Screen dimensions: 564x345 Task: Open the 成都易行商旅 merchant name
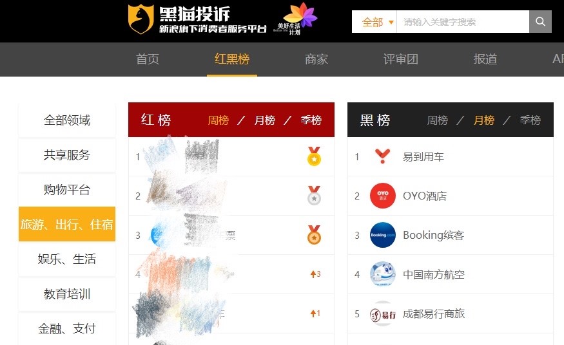coord(434,313)
